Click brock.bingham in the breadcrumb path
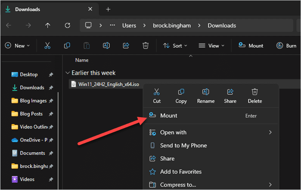The width and height of the screenshot is (301, 190). (172, 25)
